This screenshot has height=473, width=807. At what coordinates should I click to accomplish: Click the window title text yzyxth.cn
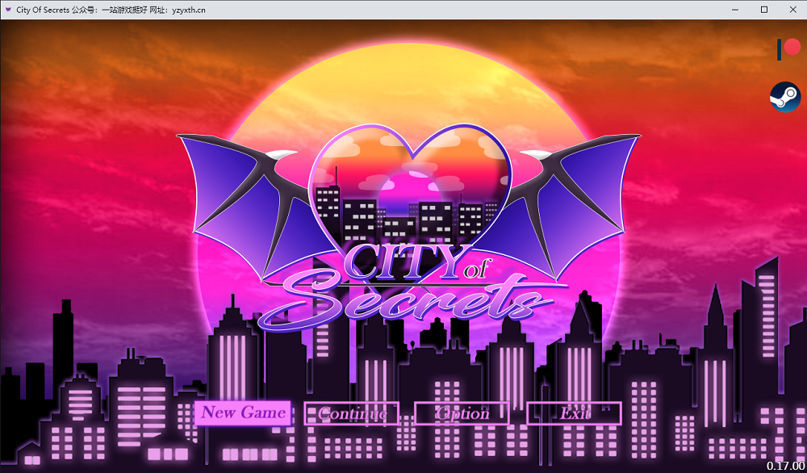tap(189, 10)
